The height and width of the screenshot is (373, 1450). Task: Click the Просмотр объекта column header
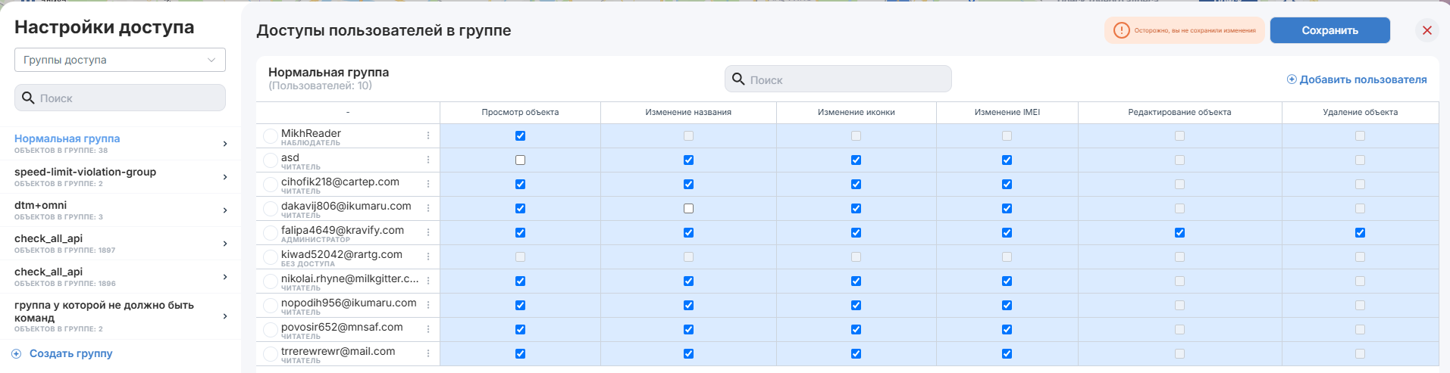[x=520, y=112]
